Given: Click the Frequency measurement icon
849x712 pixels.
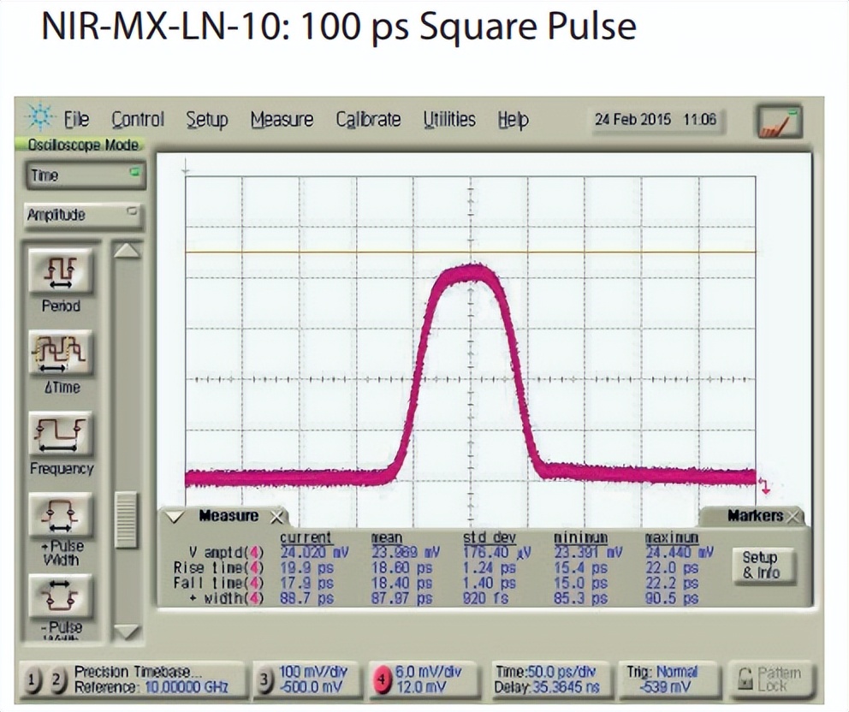Looking at the screenshot, I should 60,435.
